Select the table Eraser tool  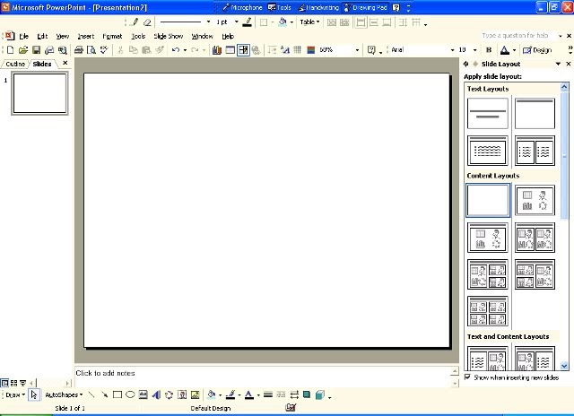click(x=147, y=22)
